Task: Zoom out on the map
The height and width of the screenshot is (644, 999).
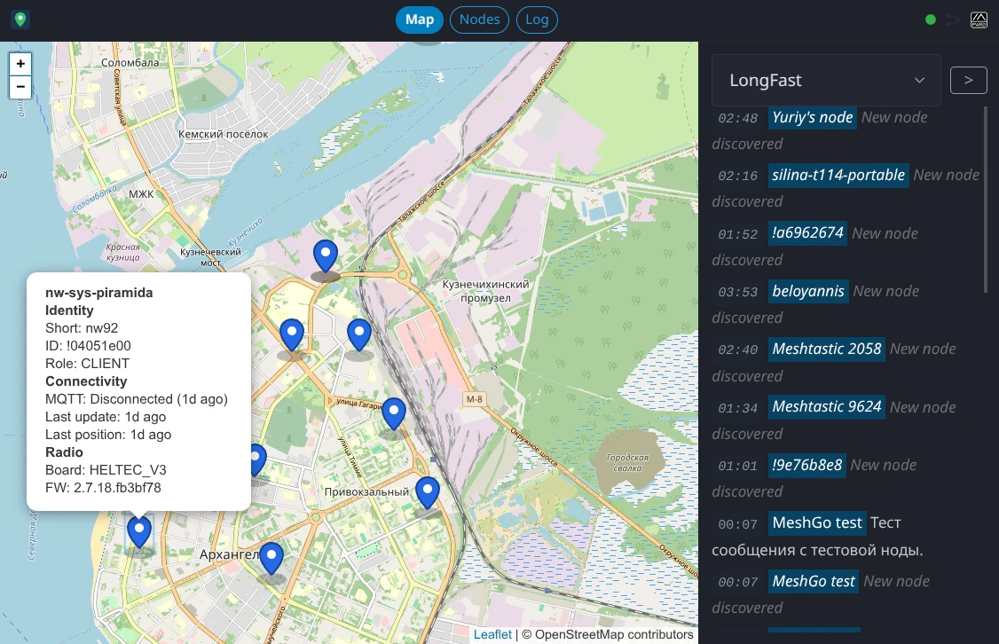Action: 20,87
